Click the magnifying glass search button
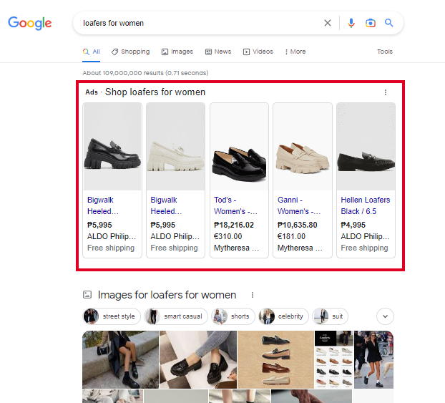Viewport: 445px width, 403px height. click(x=388, y=23)
